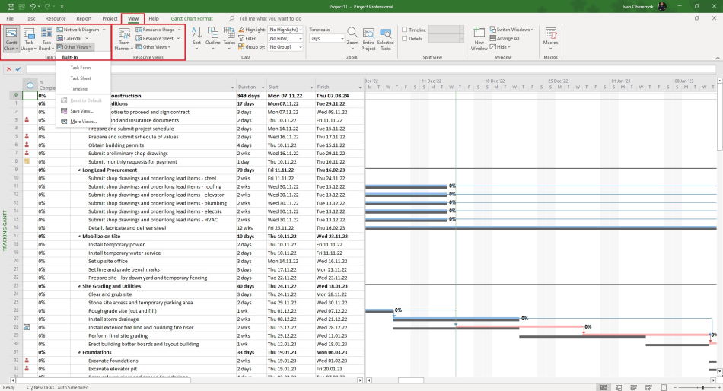Click the Gantt Chart view shortcut in status bar
The width and height of the screenshot is (723, 391).
pos(603,388)
